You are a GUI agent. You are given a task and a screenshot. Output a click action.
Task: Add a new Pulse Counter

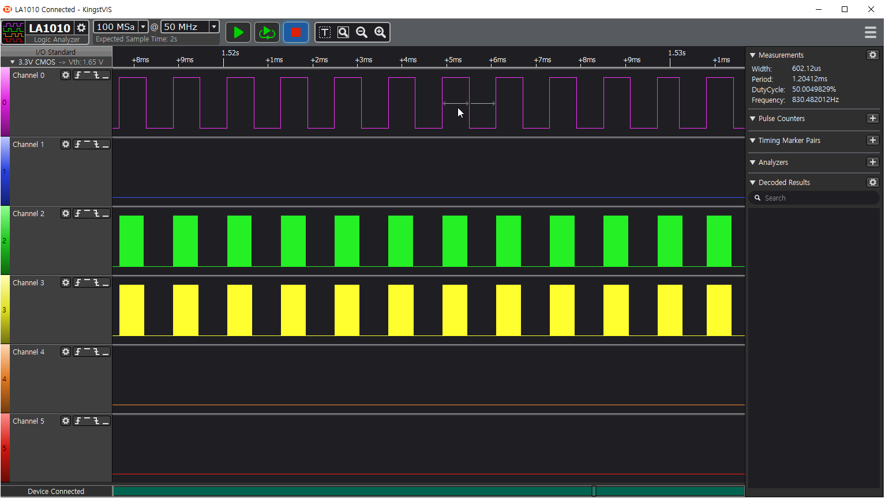872,119
